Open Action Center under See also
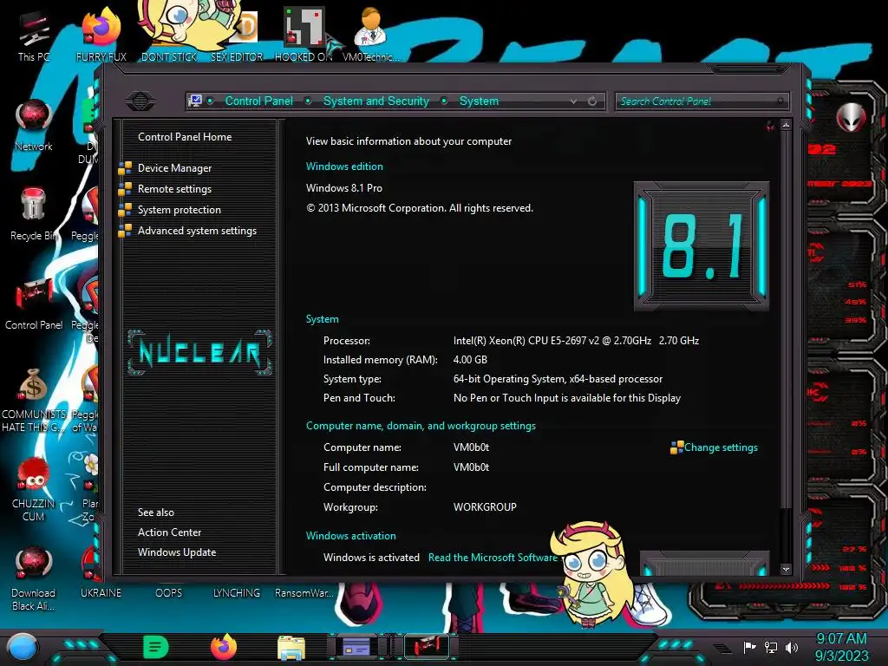 [x=169, y=532]
